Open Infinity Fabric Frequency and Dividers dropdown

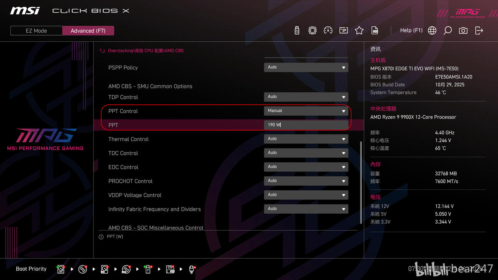point(306,209)
